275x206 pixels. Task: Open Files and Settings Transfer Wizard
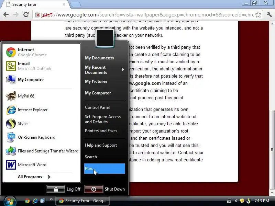coord(42,151)
